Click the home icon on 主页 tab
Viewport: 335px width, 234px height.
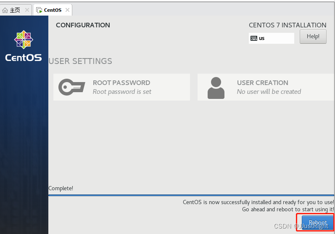coord(5,10)
